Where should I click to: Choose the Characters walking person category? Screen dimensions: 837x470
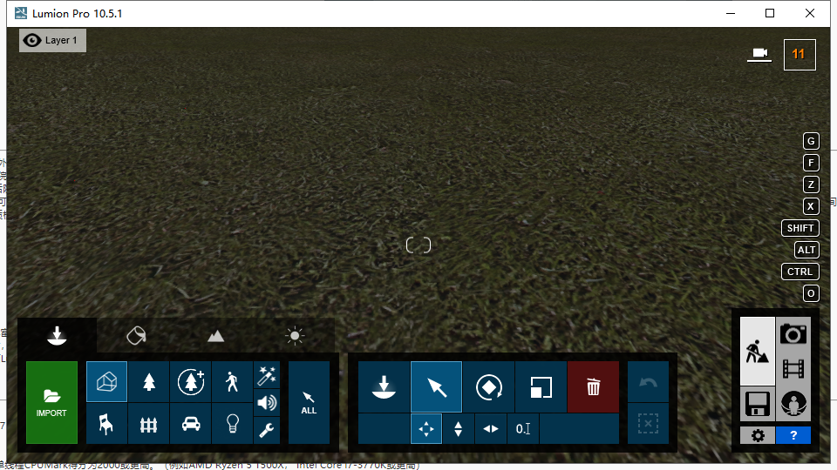pos(232,382)
